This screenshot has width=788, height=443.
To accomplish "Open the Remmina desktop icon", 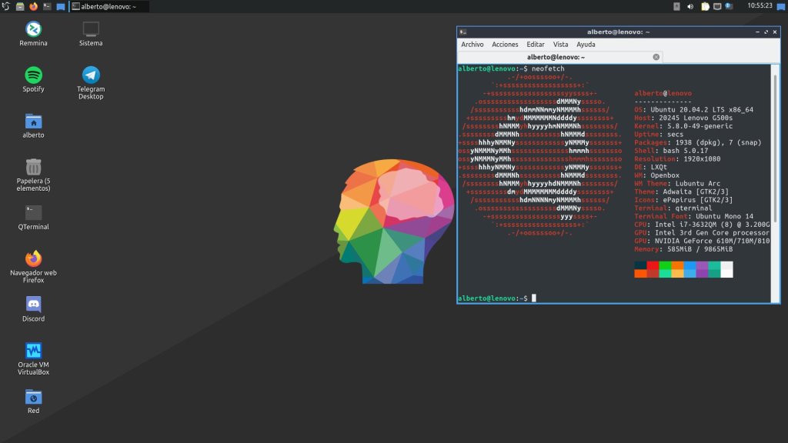I will pyautogui.click(x=33, y=29).
